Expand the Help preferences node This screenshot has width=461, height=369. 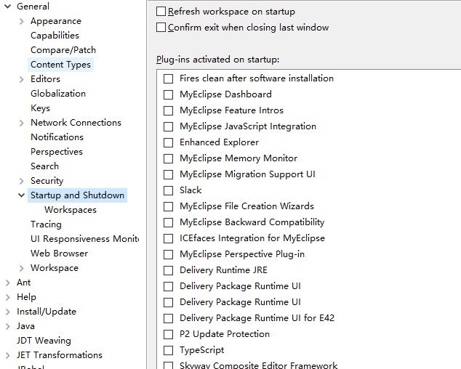[8, 297]
